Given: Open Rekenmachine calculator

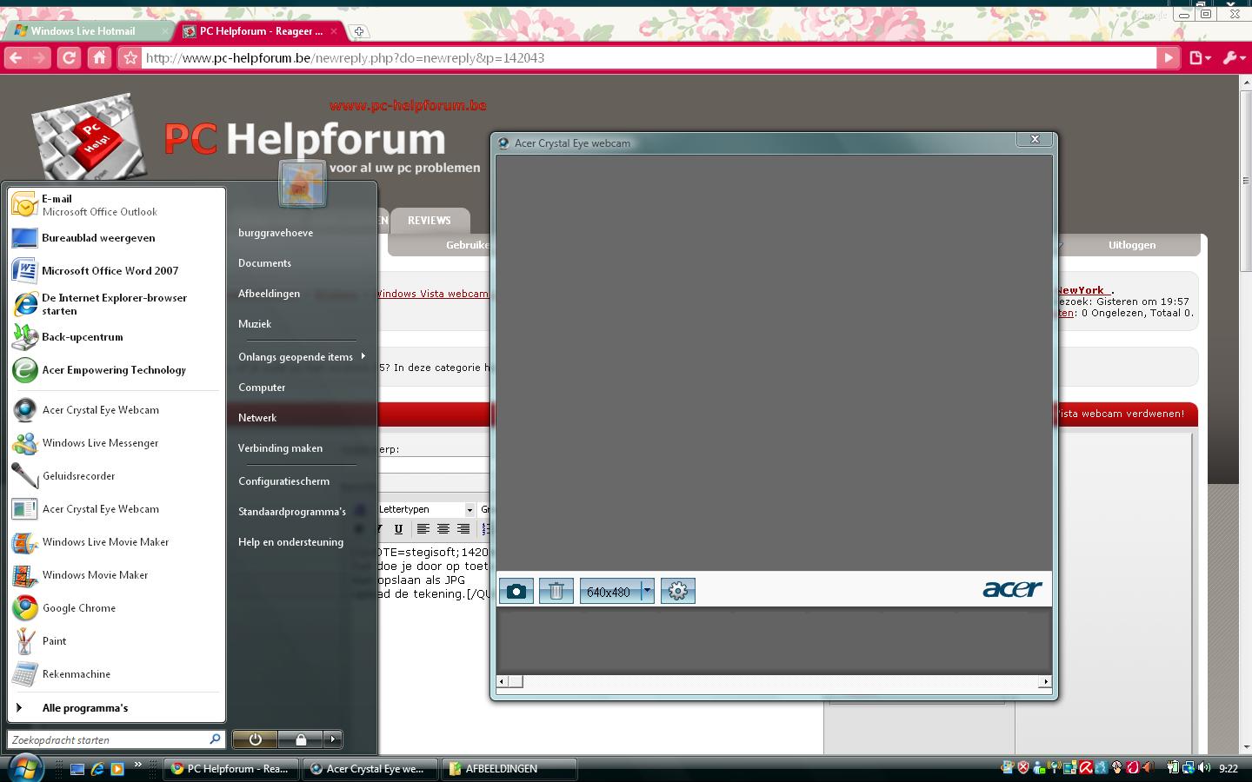Looking at the screenshot, I should click(x=117, y=674).
